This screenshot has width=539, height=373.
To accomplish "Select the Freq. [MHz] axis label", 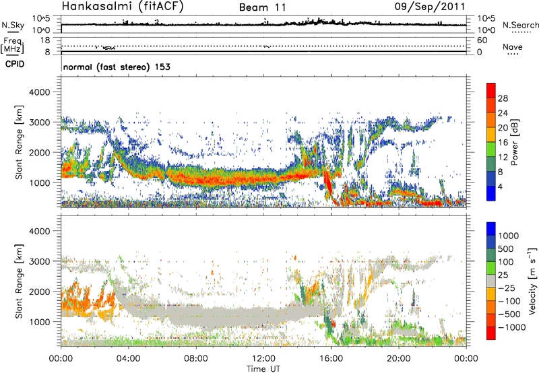I will point(12,45).
